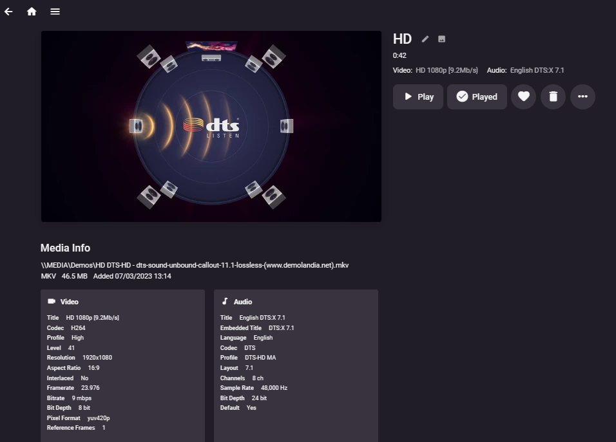Screen dimensions: 616x442
Task: Open the hamburger navigation menu
Action: point(55,12)
